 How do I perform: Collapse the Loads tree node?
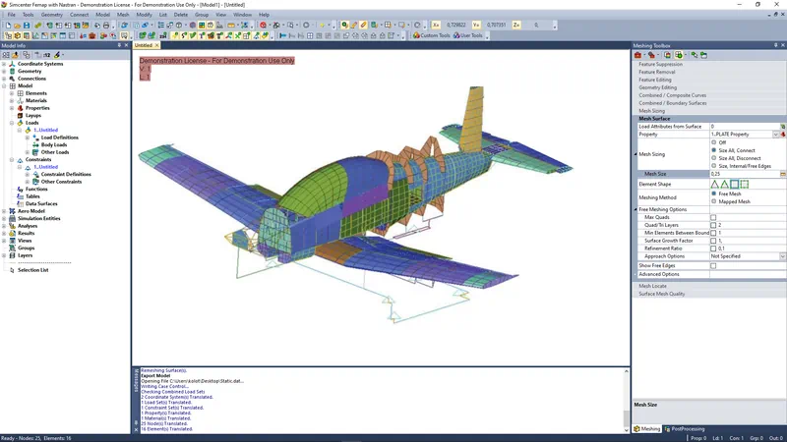click(x=12, y=123)
